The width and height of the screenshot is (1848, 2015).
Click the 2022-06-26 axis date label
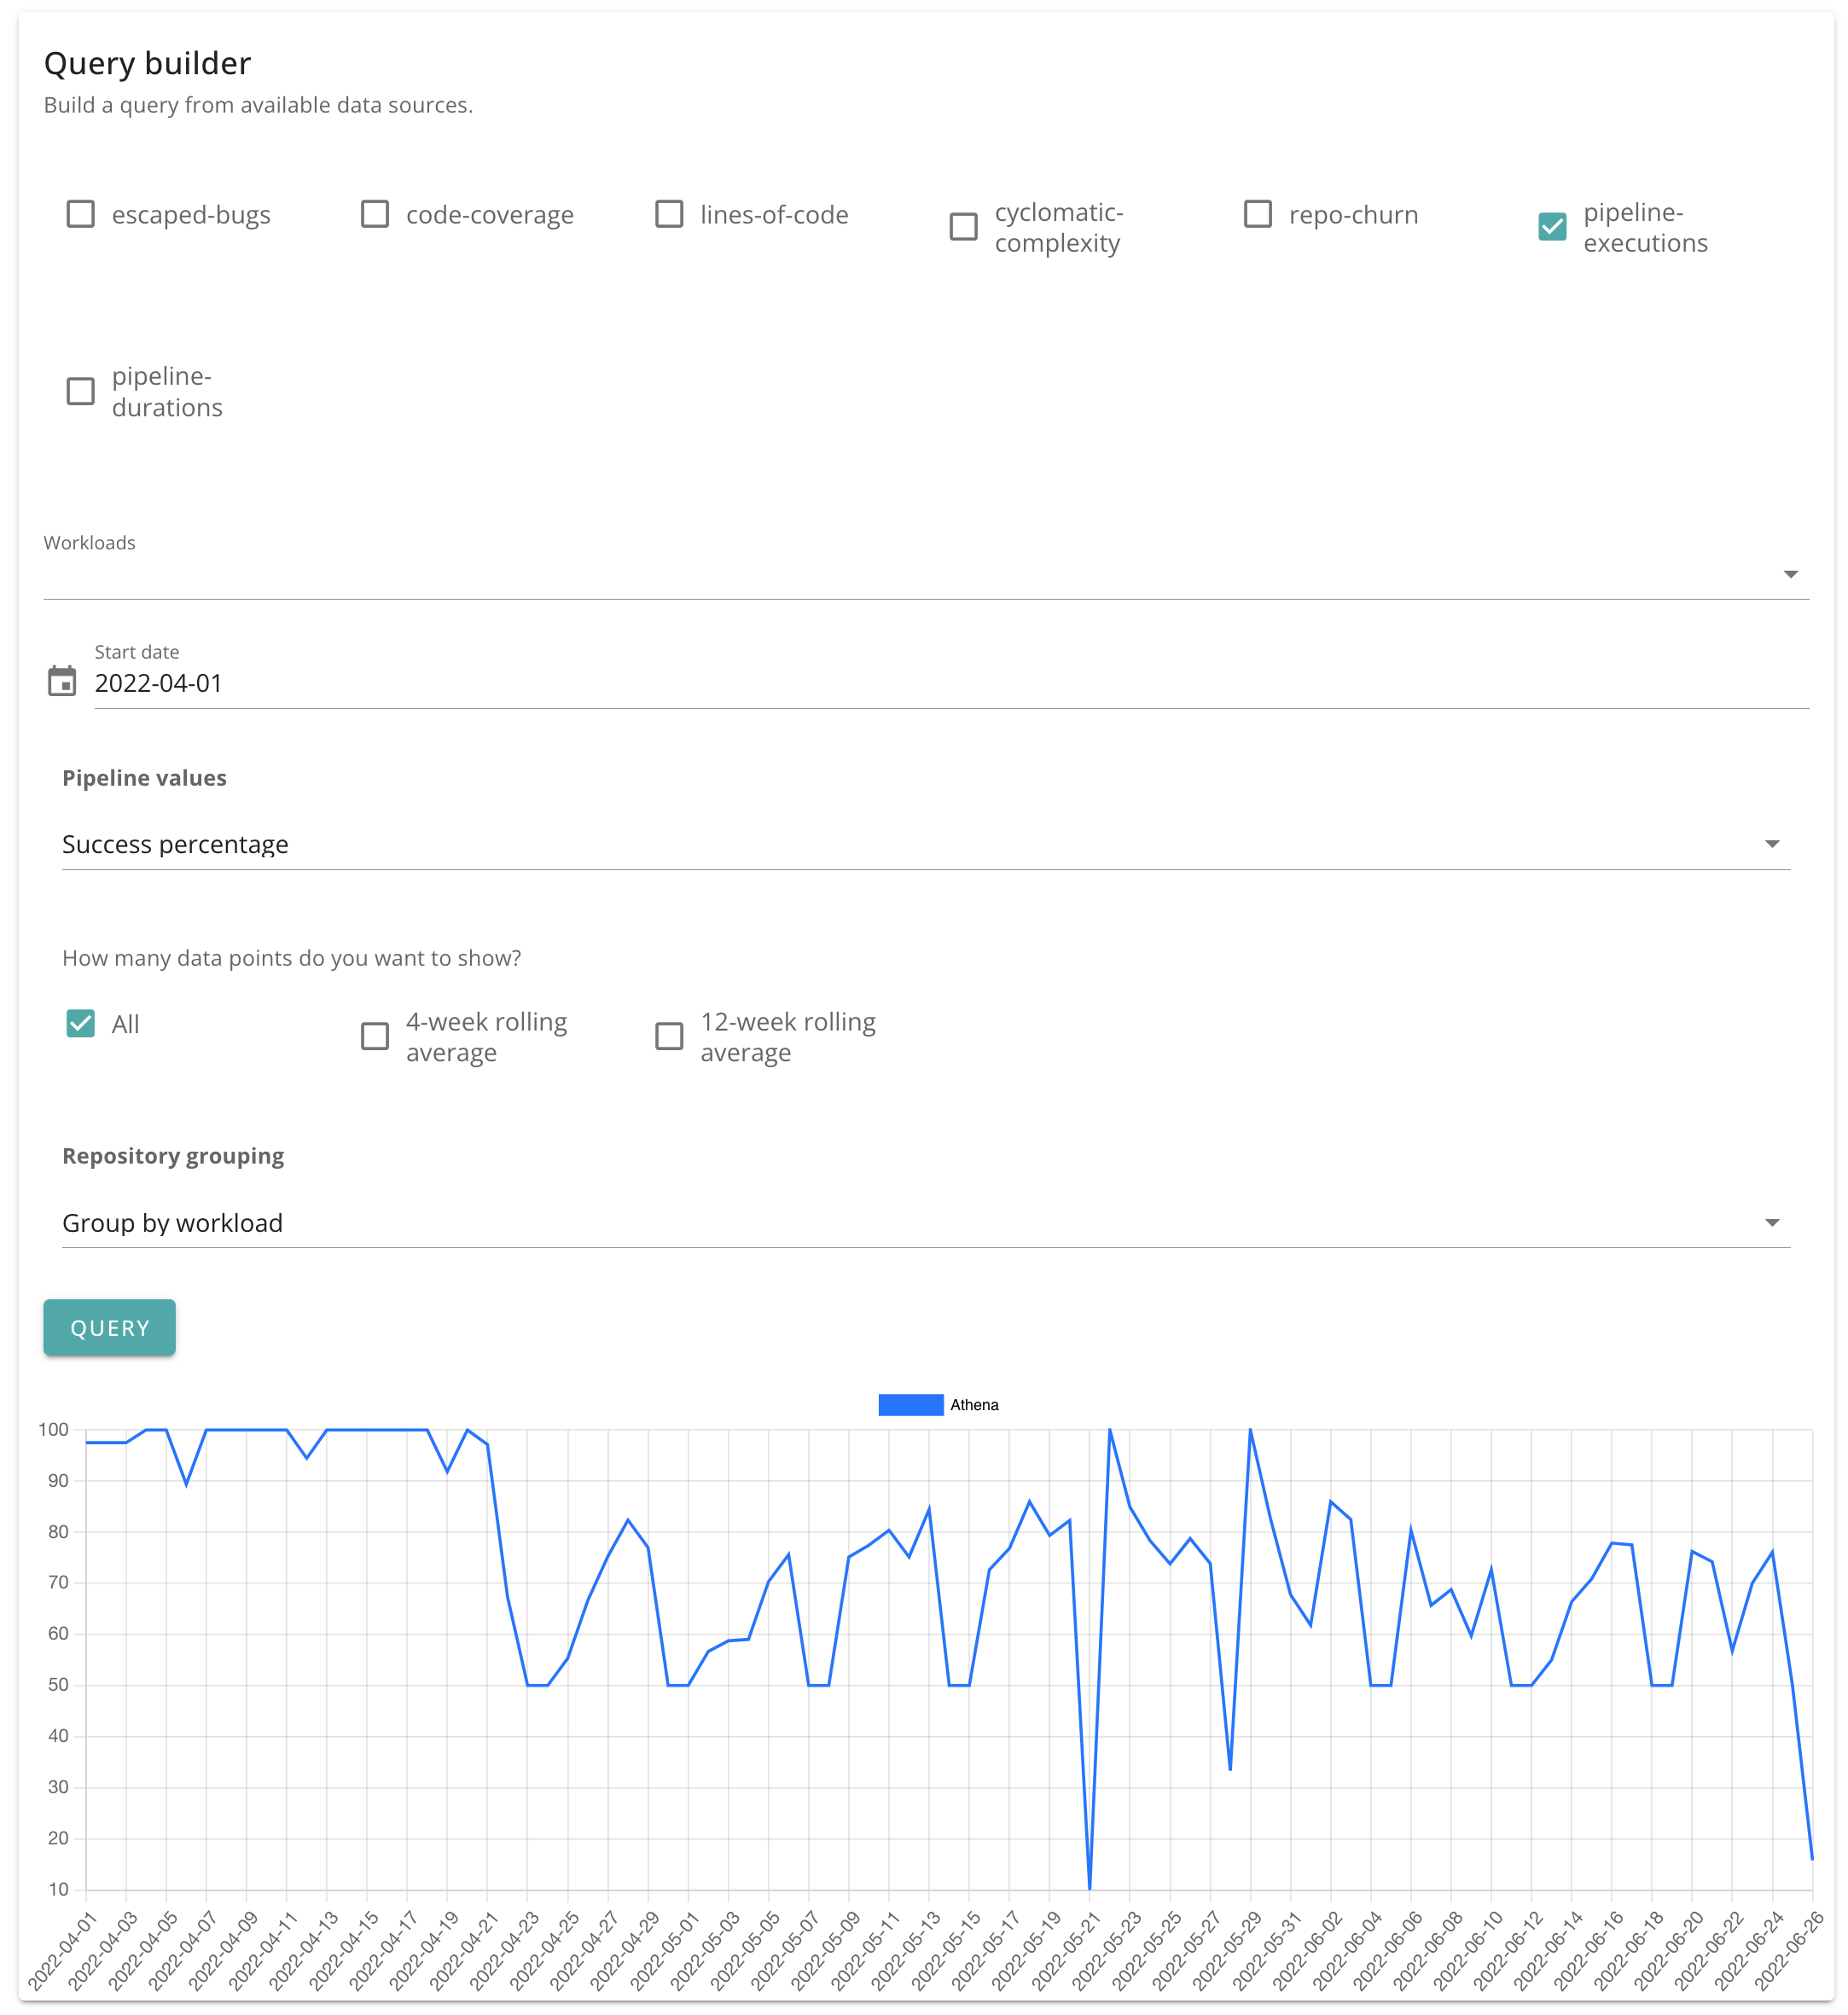pyautogui.click(x=1790, y=1950)
